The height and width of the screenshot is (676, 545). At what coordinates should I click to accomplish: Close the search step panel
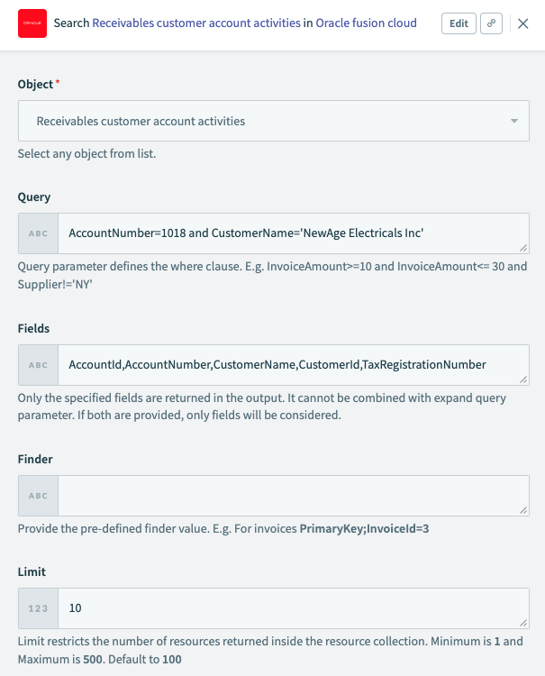[523, 24]
